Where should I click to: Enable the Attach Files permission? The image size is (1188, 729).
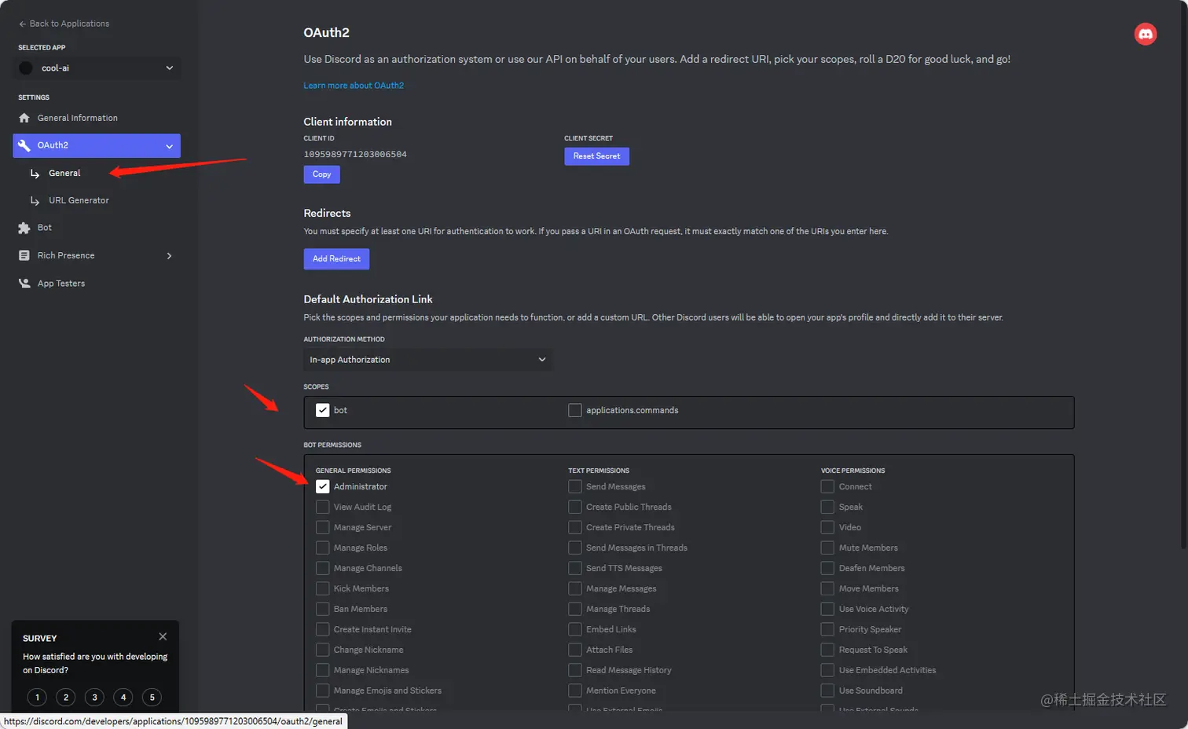575,650
